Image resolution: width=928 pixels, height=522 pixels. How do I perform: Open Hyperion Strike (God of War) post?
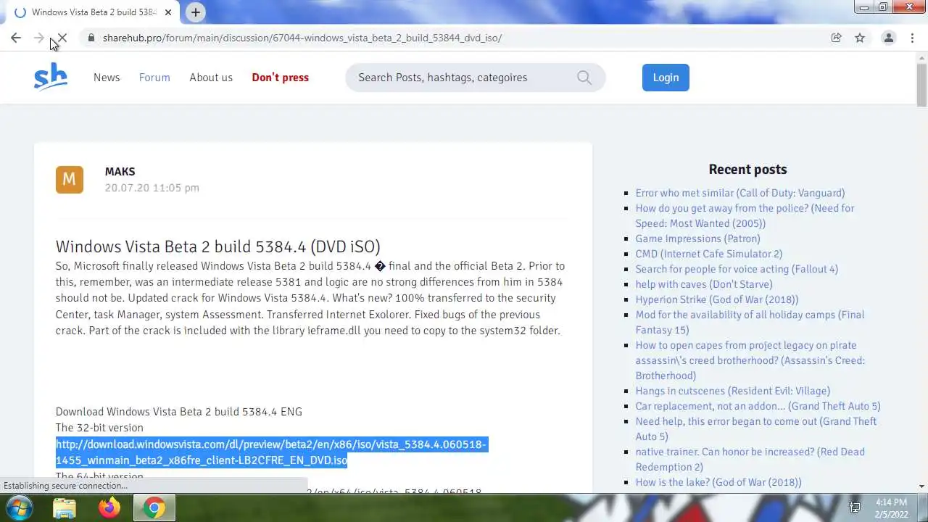point(717,299)
